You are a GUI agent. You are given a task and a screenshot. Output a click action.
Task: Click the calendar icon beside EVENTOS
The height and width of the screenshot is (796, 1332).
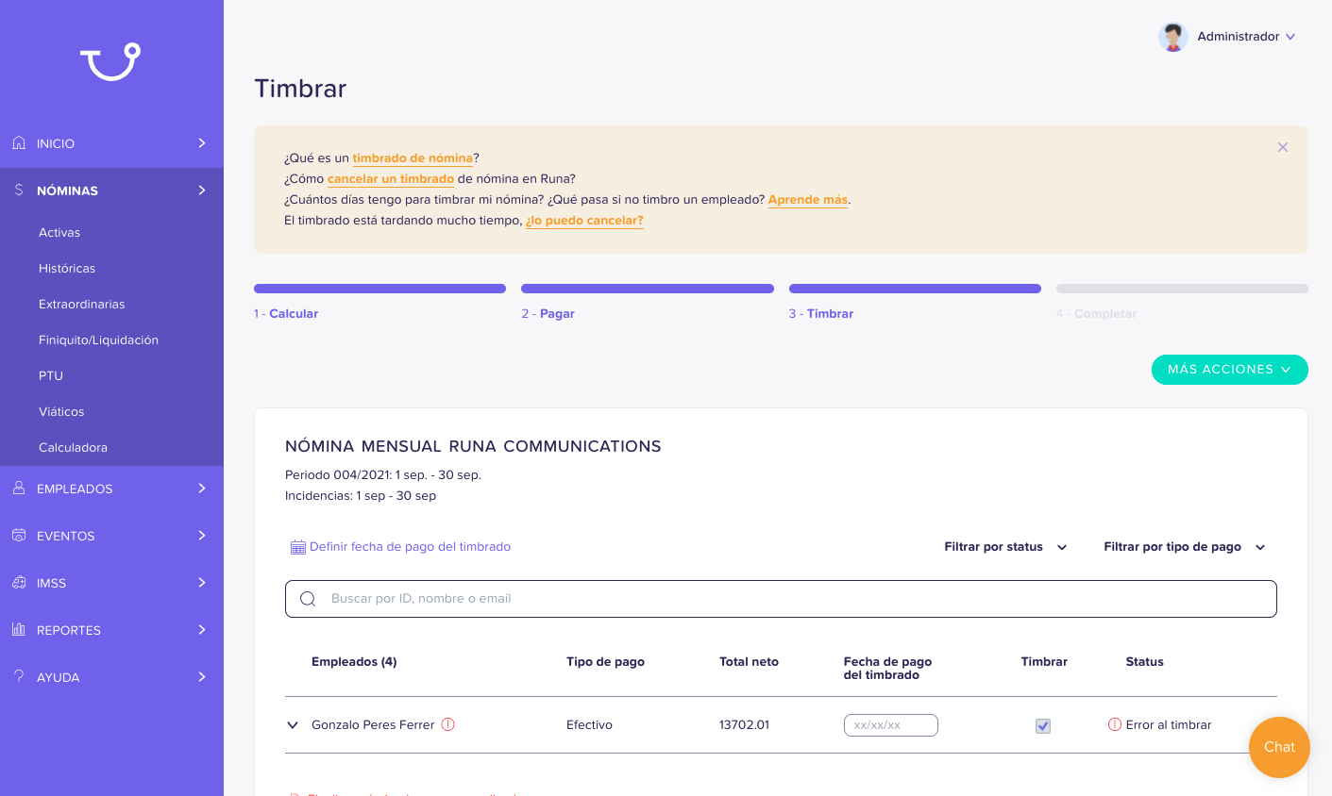[19, 535]
